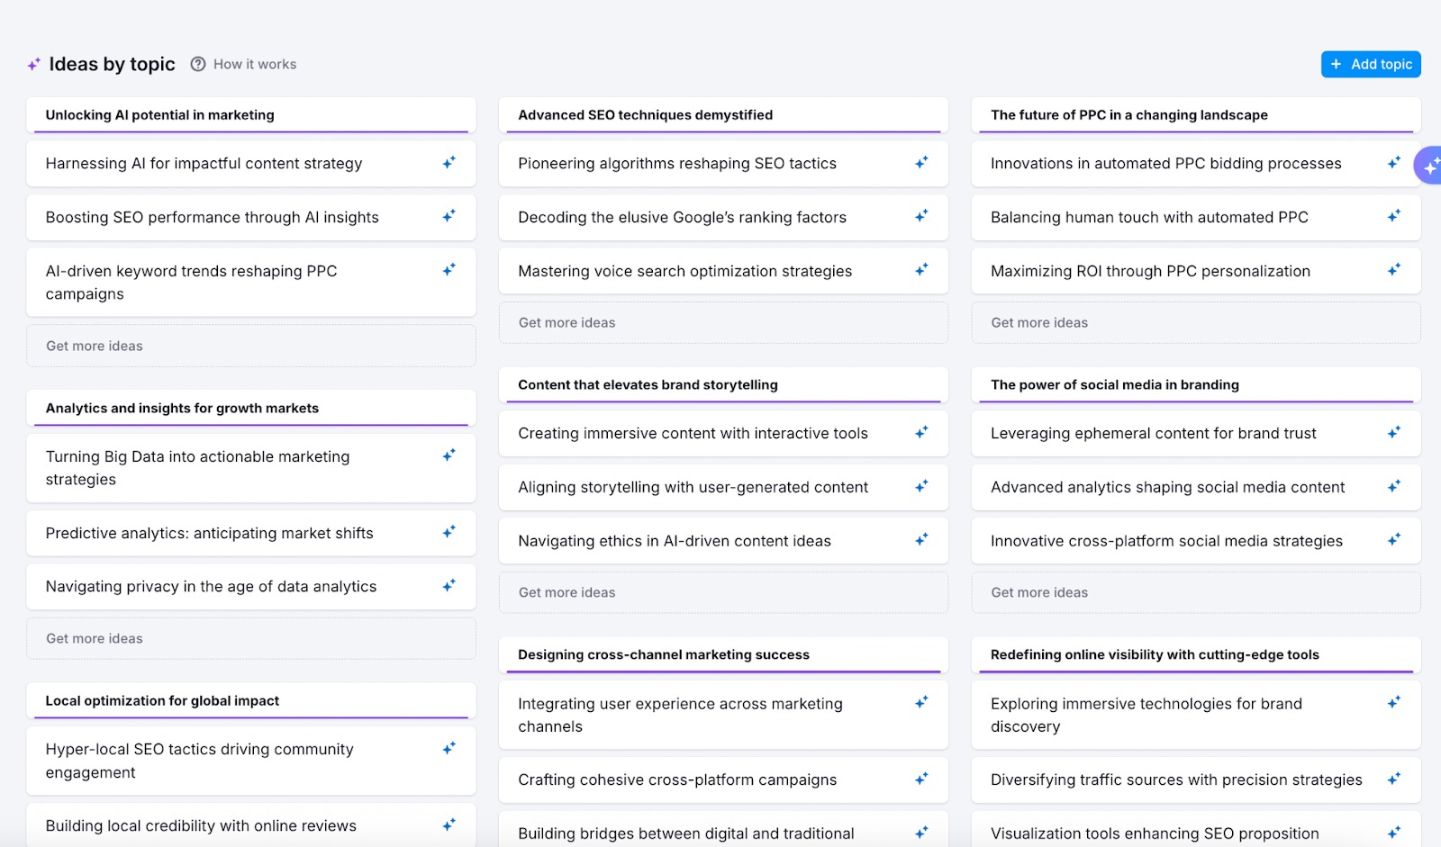The height and width of the screenshot is (847, 1441).
Task: Click sparkle icon for Aligning storytelling with user-generated content
Action: [921, 486]
